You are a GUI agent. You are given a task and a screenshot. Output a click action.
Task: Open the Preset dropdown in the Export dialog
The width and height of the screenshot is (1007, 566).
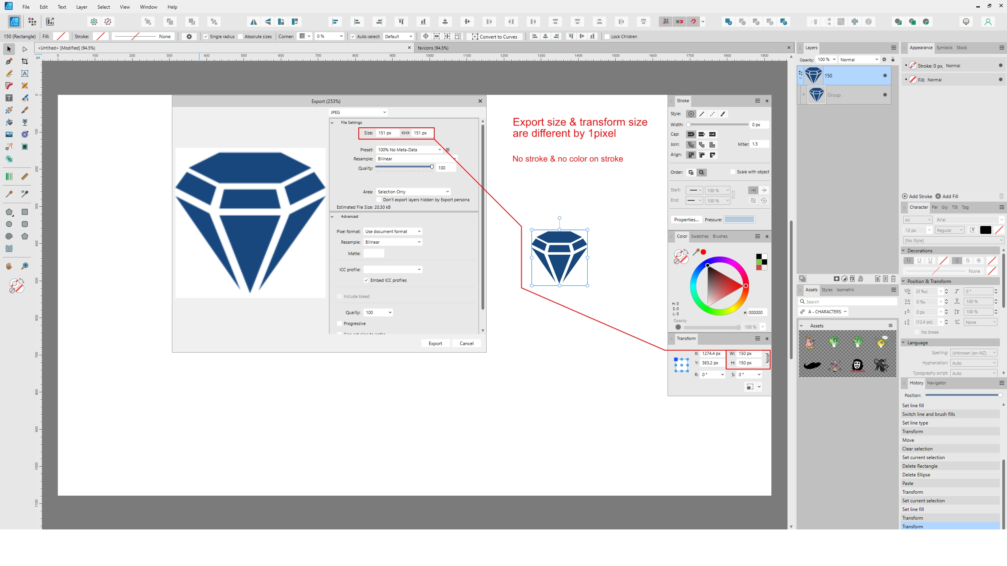[x=409, y=150]
